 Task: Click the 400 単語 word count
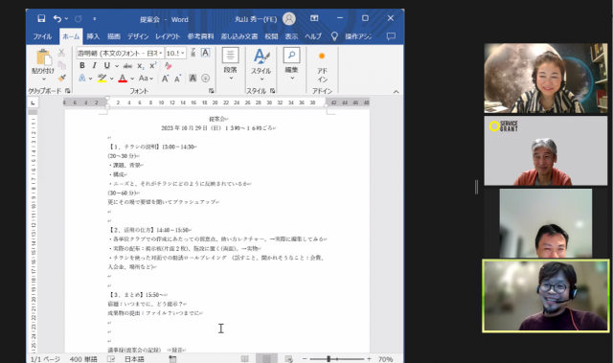[83, 359]
